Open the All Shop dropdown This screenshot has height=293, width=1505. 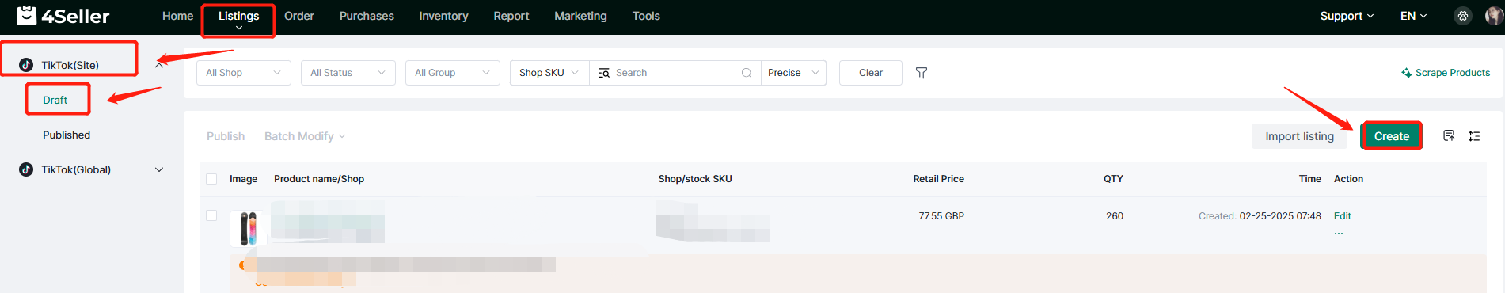click(244, 73)
